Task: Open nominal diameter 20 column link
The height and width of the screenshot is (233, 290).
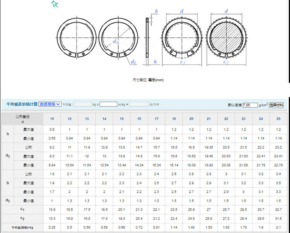Action: click(x=191, y=119)
